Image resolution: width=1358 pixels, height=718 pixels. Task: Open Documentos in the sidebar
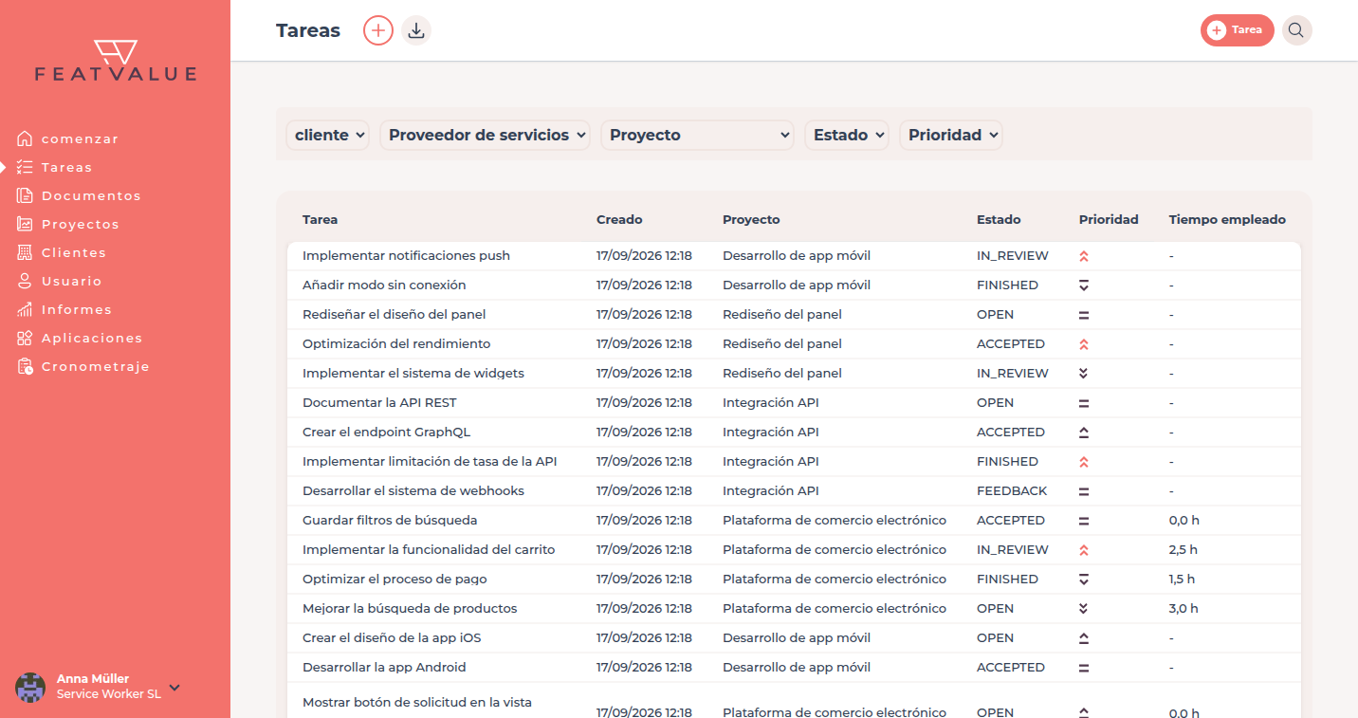pos(91,195)
